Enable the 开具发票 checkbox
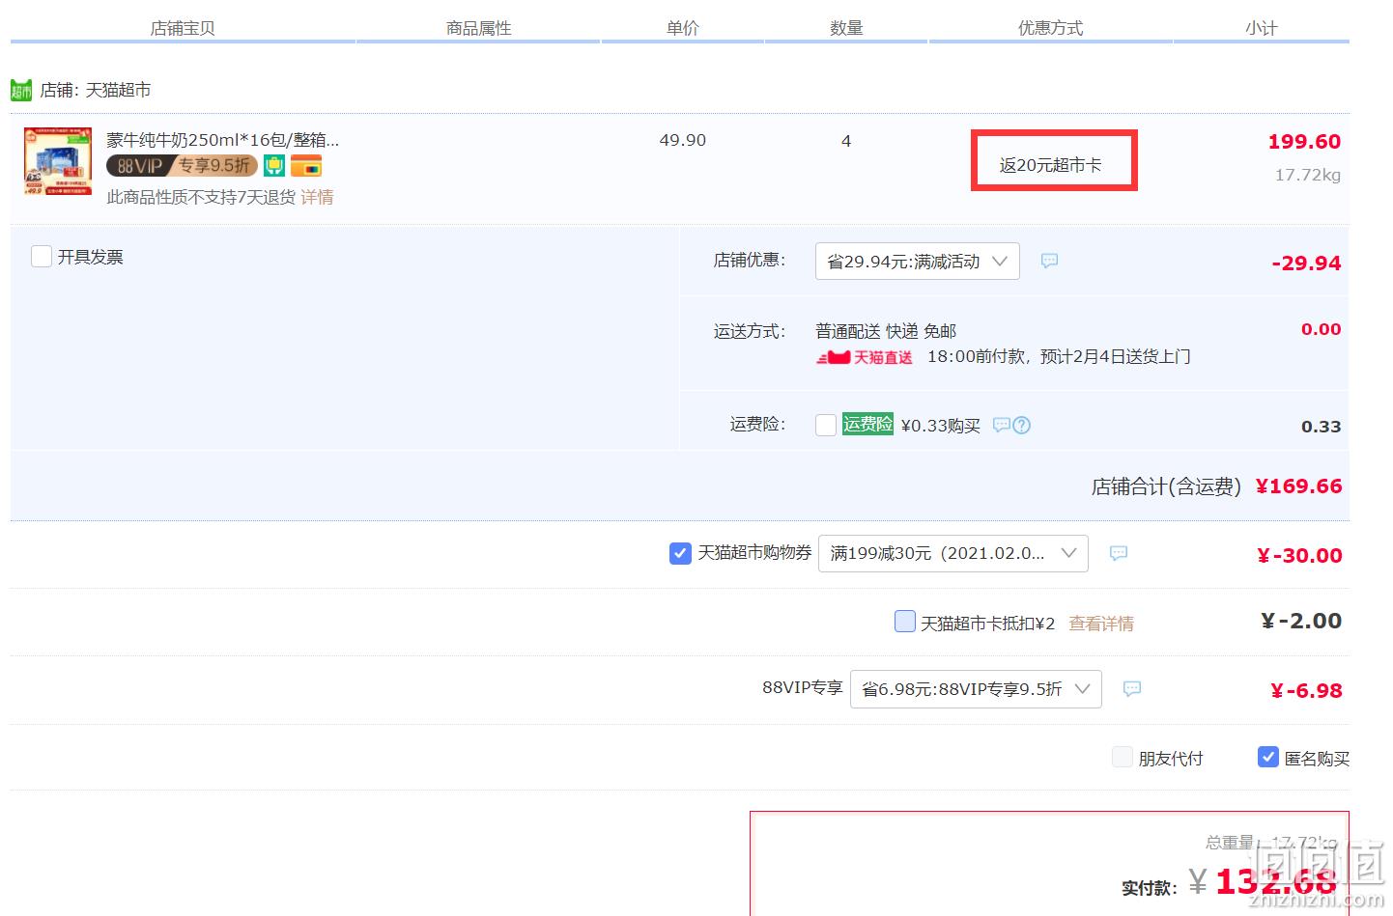This screenshot has height=916, width=1393. pyautogui.click(x=42, y=256)
